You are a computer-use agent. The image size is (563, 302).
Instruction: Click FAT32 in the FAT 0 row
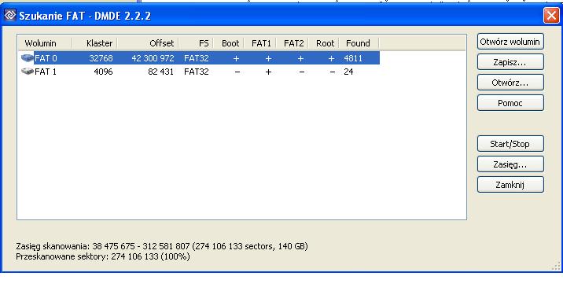[x=197, y=58]
